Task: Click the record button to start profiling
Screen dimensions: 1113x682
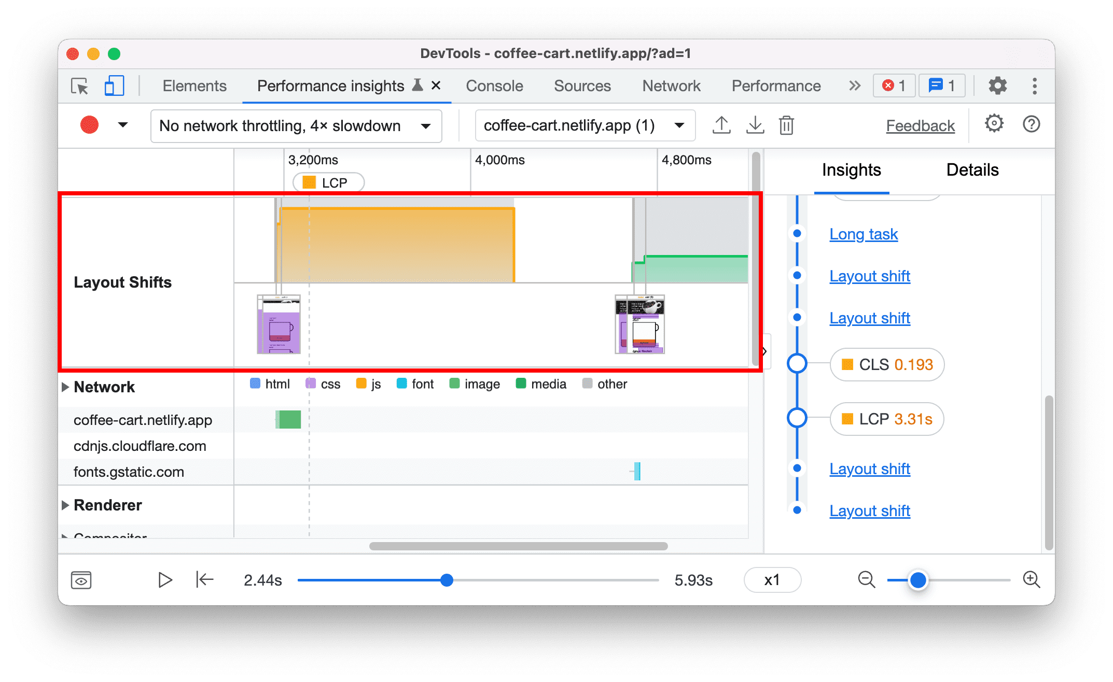Action: click(89, 125)
